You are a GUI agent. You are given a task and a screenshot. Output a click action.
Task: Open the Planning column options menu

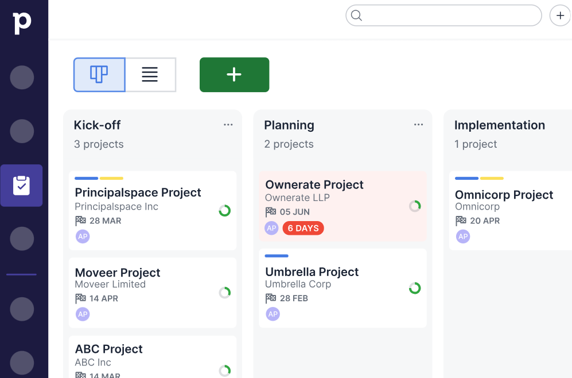[x=419, y=125]
